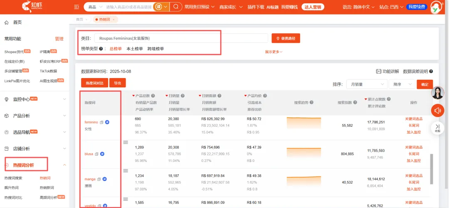Image resolution: width=449 pixels, height=208 pixels.
Task: Click the drag-handle icon above the manga row
Action: point(126,171)
